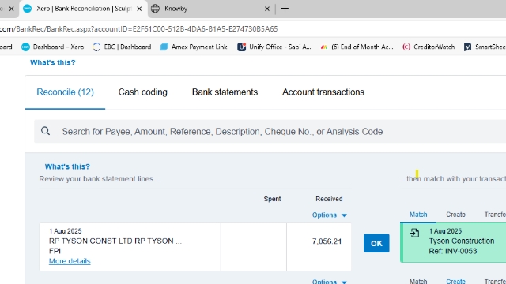The width and height of the screenshot is (506, 284).
Task: Click the RP TYSON CONST LTD statement description
Action: pos(115,241)
